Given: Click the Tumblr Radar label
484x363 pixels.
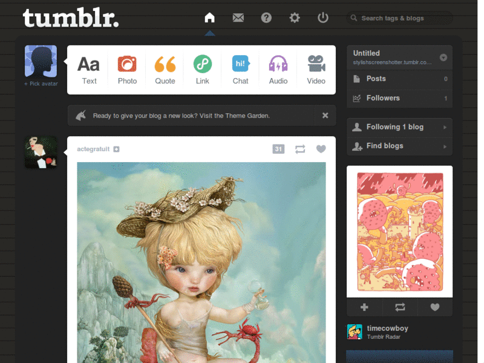Looking at the screenshot, I should pyautogui.click(x=384, y=337).
